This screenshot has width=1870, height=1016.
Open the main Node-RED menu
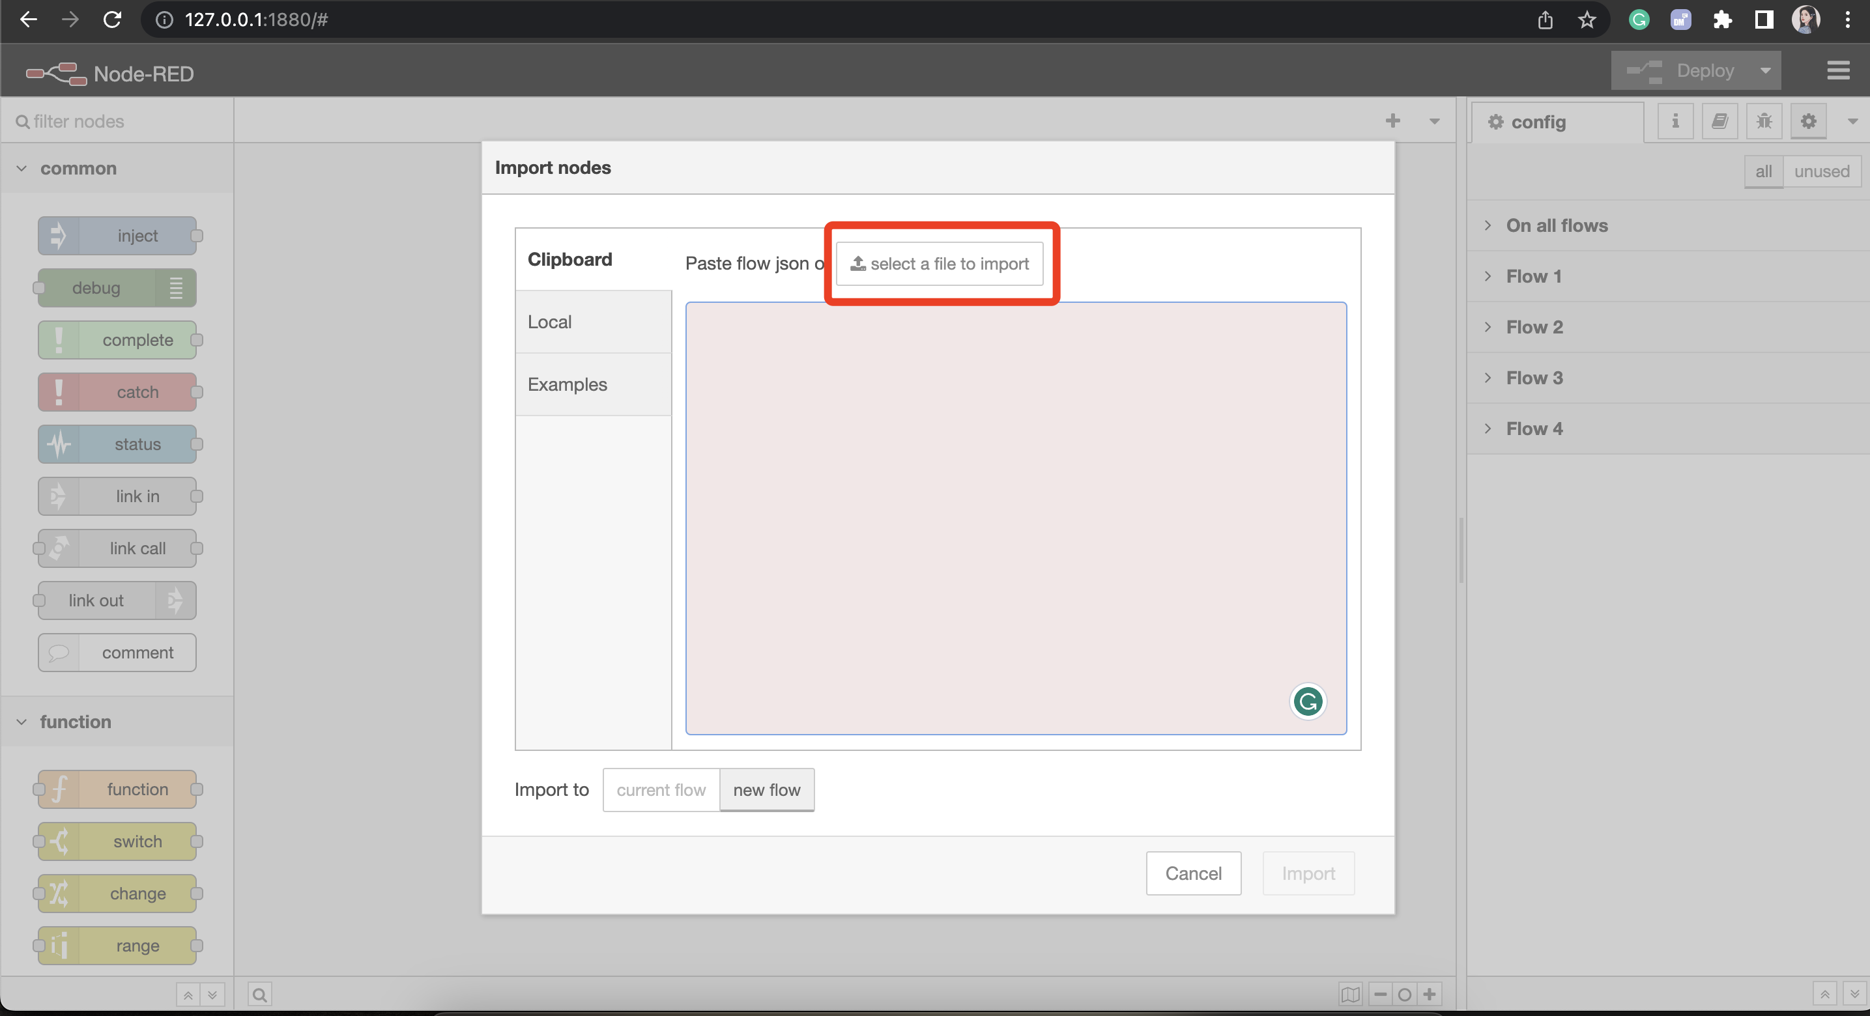coord(1838,70)
